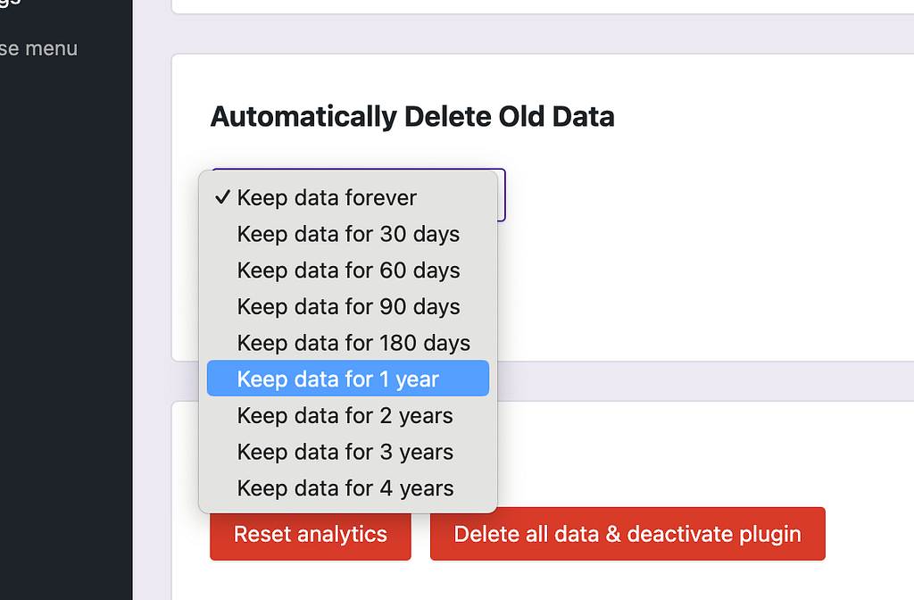914x600 pixels.
Task: Choose "Keep data for 4 years" retention
Action: (x=345, y=487)
